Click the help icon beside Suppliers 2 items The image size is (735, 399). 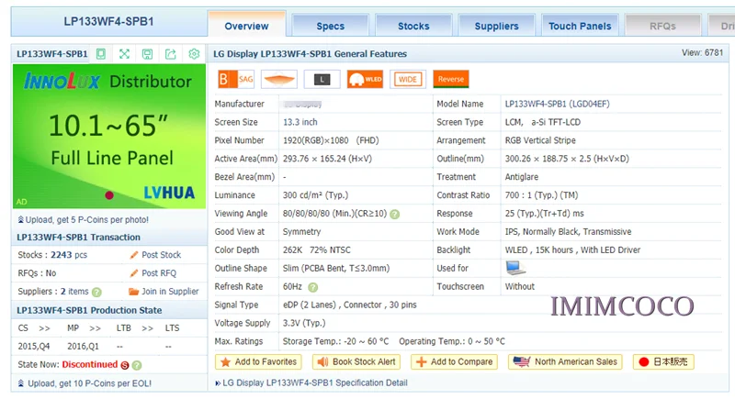point(96,293)
